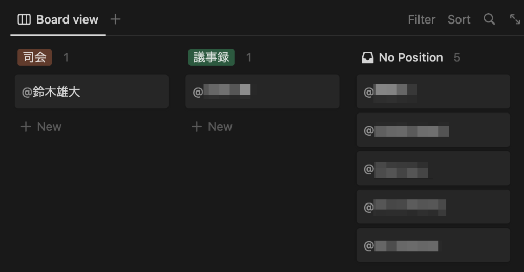Add a new card under 議事録 column
The width and height of the screenshot is (524, 272).
212,127
